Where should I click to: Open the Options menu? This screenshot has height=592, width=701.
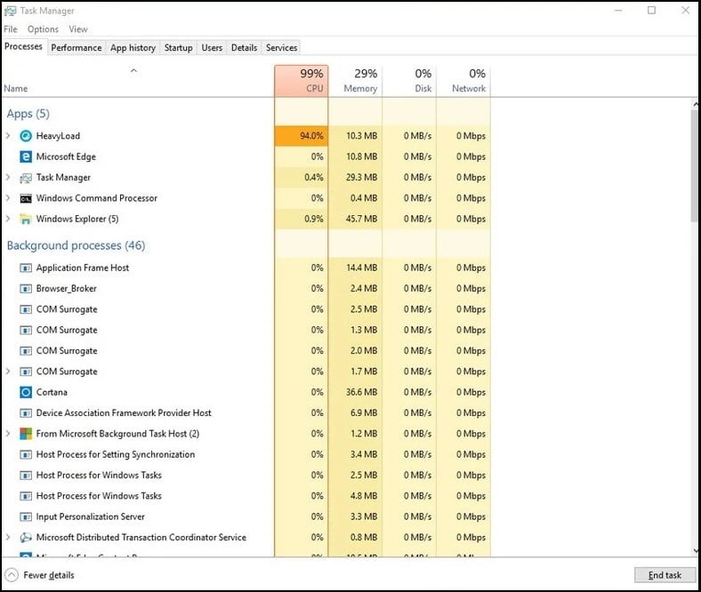pos(43,29)
